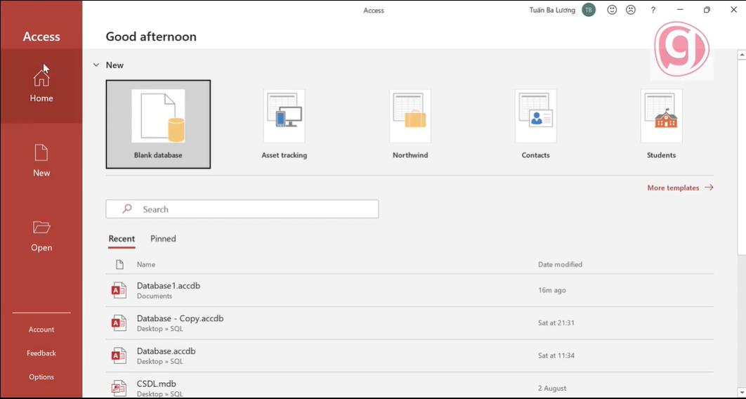
Task: Switch to the Pinned tab
Action: click(x=163, y=239)
